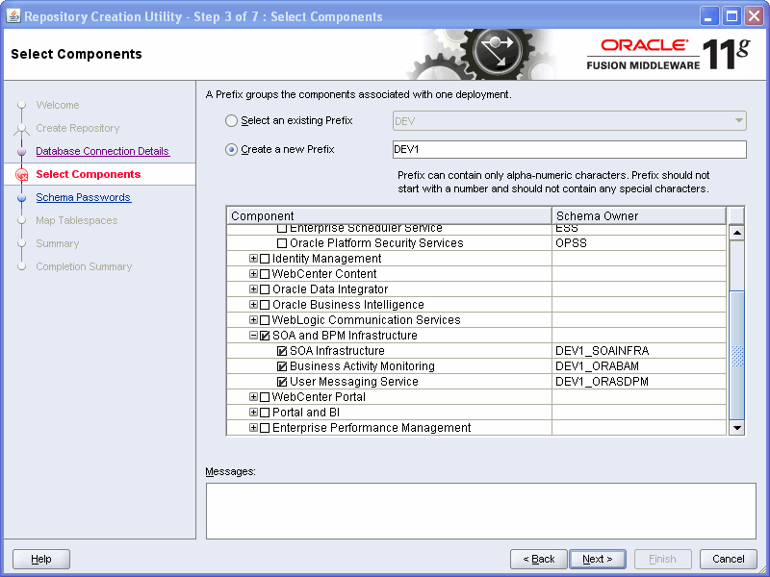This screenshot has width=770, height=577.
Task: Click the Schema Passwords step bullet icon
Action: click(21, 198)
